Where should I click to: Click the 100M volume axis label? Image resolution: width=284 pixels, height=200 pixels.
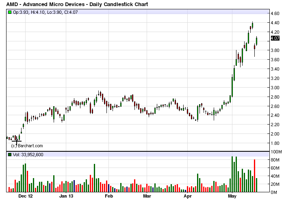tap(276, 152)
